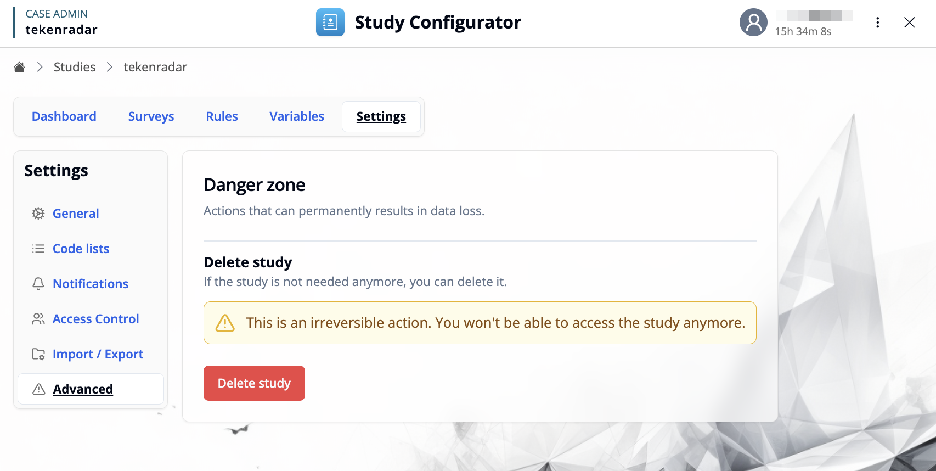Viewport: 936px width, 471px height.
Task: Switch to the Dashboard tab
Action: [x=64, y=116]
